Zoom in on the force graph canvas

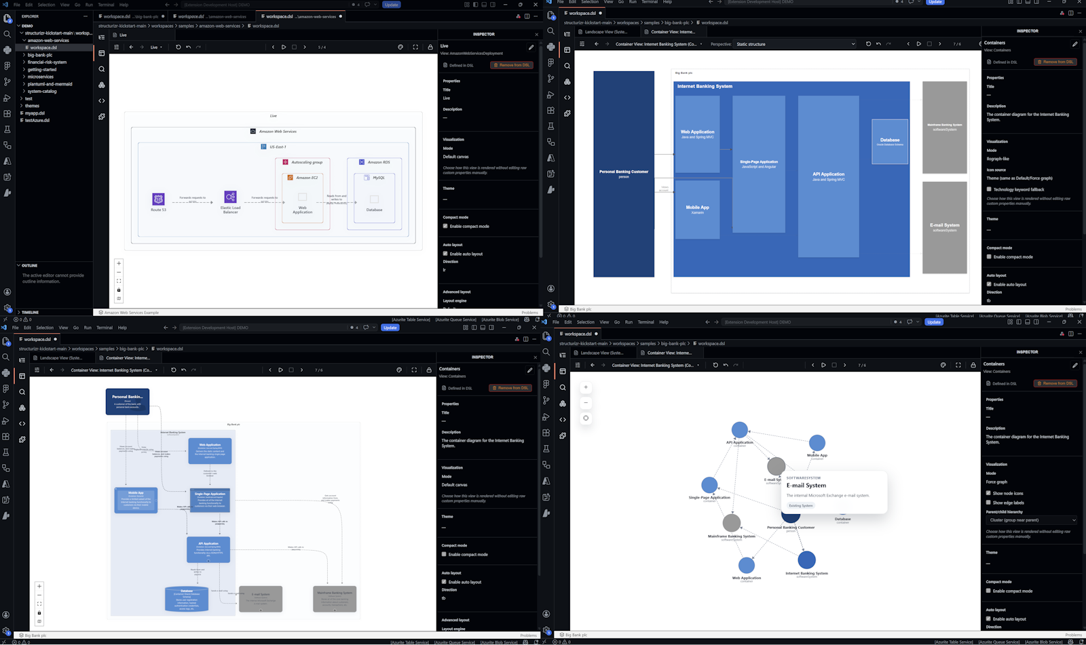(x=586, y=387)
